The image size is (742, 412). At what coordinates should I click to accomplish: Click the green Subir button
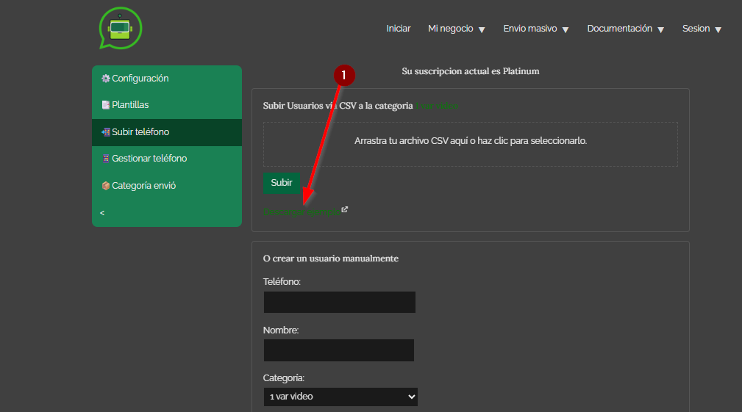click(282, 183)
